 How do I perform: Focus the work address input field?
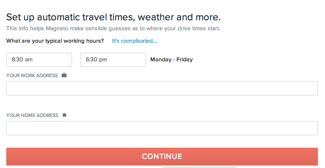point(162,88)
